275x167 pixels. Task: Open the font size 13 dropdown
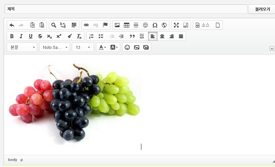tap(83, 47)
